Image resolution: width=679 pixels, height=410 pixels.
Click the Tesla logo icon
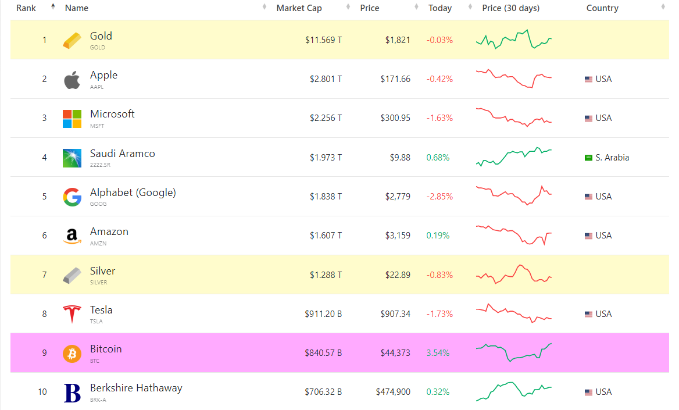coord(72,314)
